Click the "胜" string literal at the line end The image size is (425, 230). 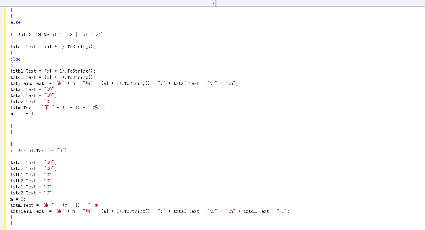(x=282, y=211)
